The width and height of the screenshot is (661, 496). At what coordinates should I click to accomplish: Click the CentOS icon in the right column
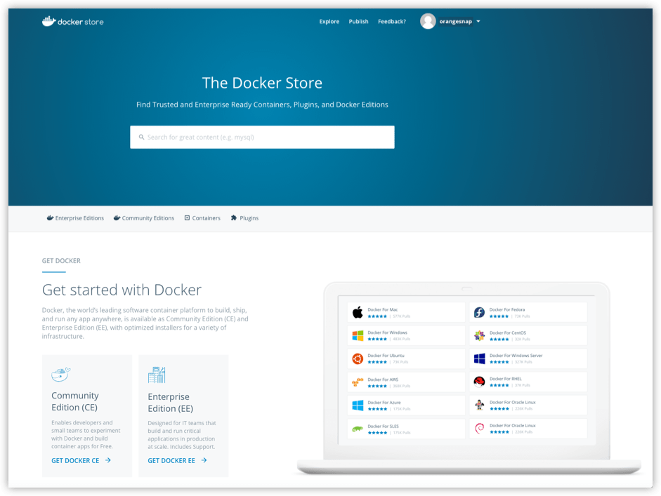coord(479,335)
